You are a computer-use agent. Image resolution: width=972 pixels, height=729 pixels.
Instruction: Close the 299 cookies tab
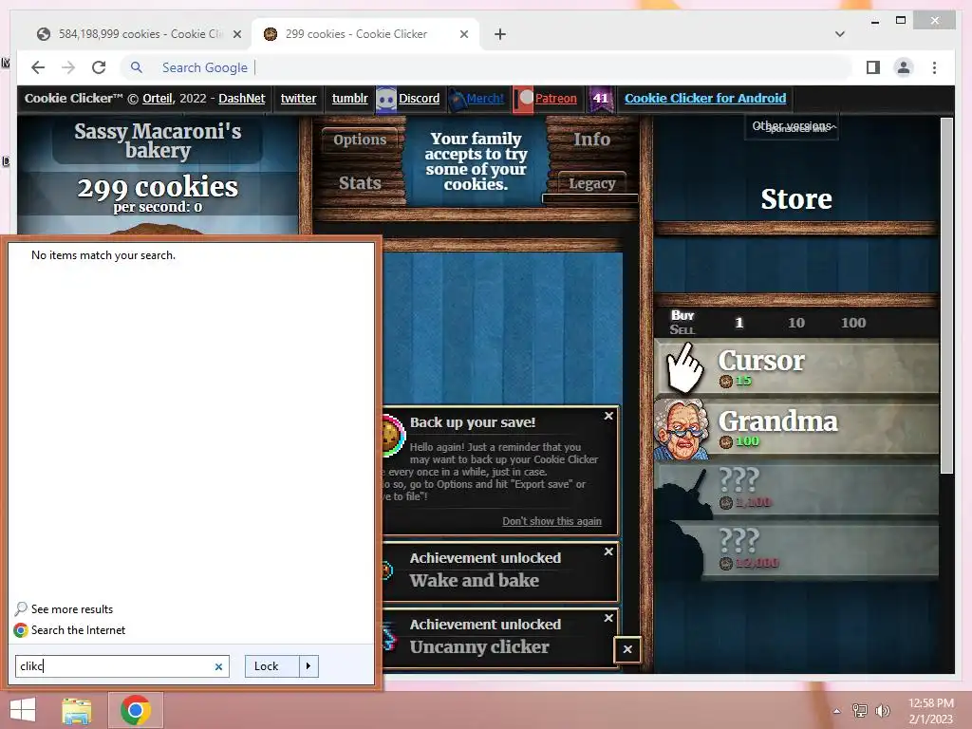click(x=463, y=34)
